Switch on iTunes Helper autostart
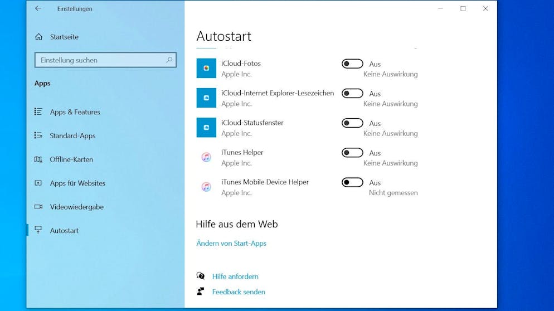Screen dimensions: 554x311 coord(352,153)
